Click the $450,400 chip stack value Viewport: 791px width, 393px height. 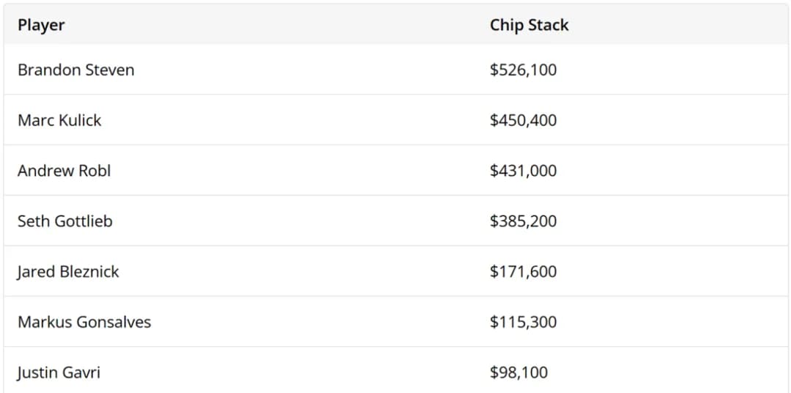[x=523, y=120]
